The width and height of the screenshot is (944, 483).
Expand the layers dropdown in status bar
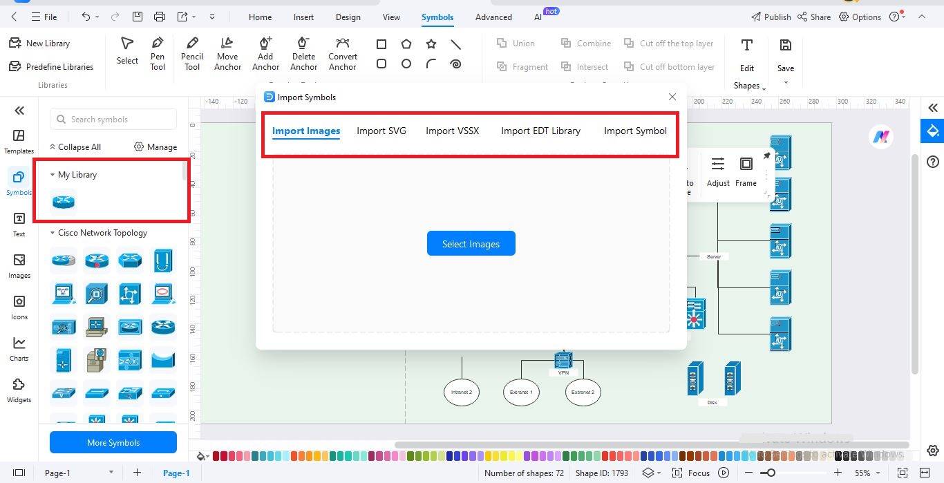coord(659,473)
